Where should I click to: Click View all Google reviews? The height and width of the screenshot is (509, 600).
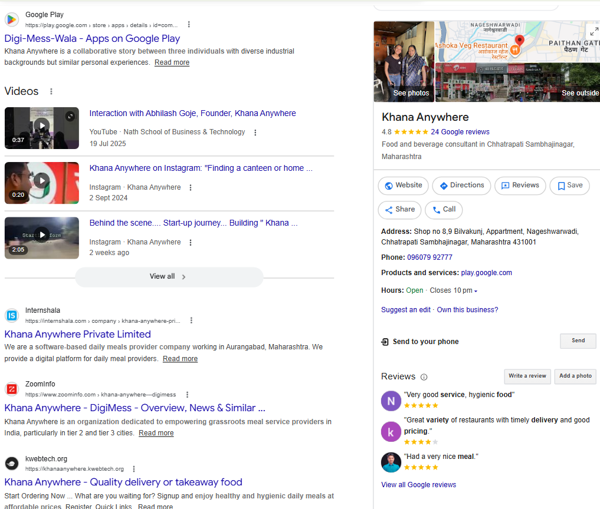pos(419,485)
